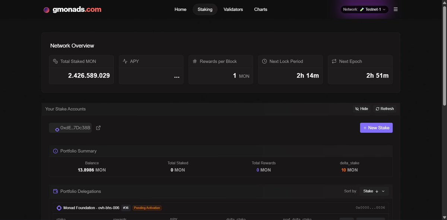Click the 0xdE...7Dc38B wallet address chip

[x=70, y=128]
